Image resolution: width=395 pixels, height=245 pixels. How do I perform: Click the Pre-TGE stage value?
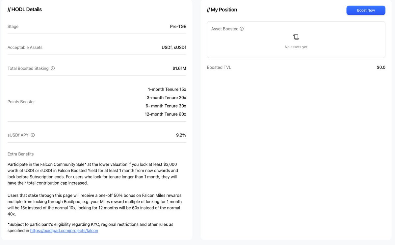coord(178,27)
